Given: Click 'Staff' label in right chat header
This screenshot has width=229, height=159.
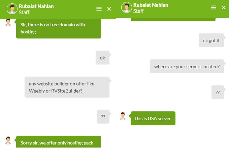Looking at the screenshot, I should pyautogui.click(x=138, y=11).
